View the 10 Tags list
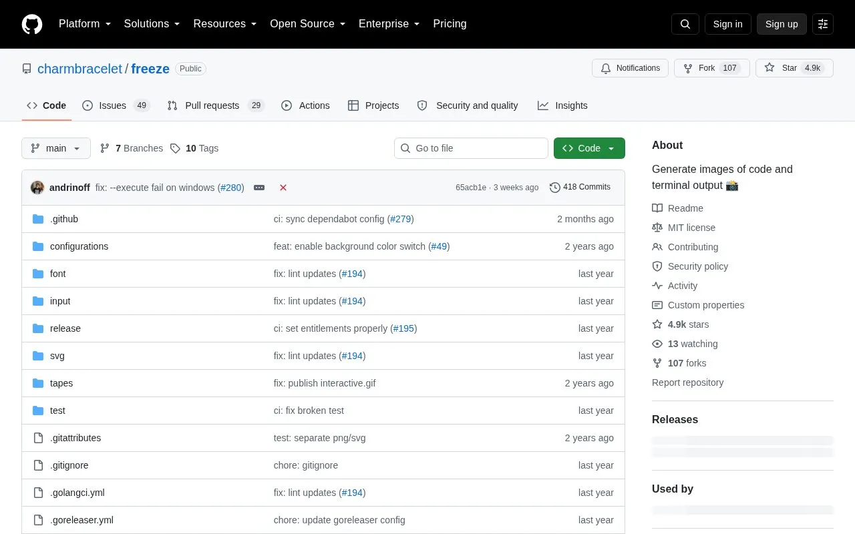The image size is (855, 534). tap(194, 148)
